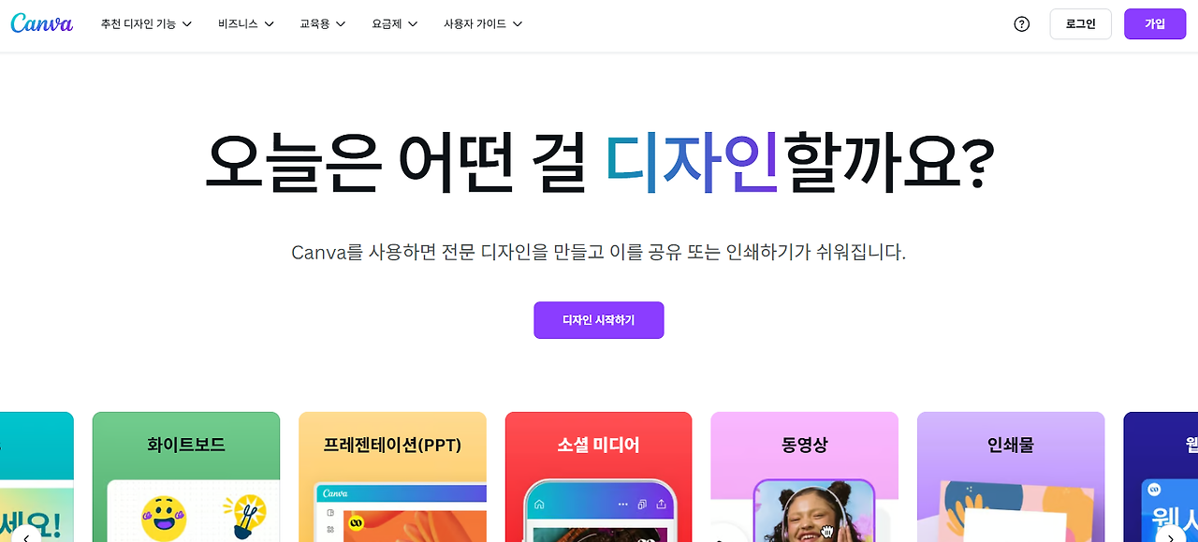Click the 로그인 button
The image size is (1198, 542).
pos(1080,24)
